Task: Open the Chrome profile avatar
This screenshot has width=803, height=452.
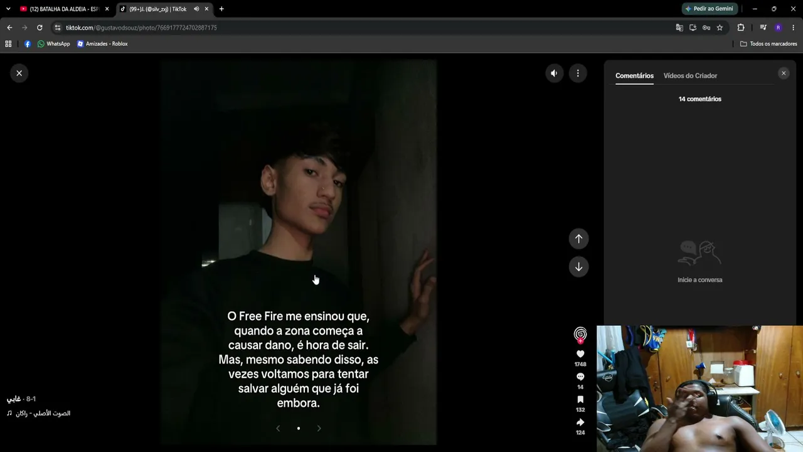Action: pos(779,28)
